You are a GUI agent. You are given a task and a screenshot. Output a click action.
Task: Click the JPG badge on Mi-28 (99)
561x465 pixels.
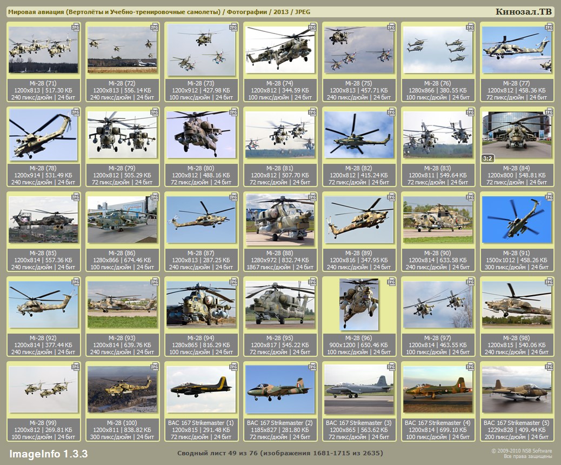tap(76, 367)
